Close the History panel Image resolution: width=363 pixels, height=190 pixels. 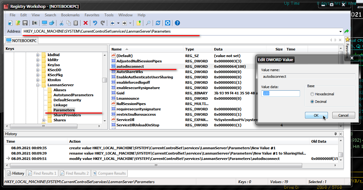pos(340,134)
